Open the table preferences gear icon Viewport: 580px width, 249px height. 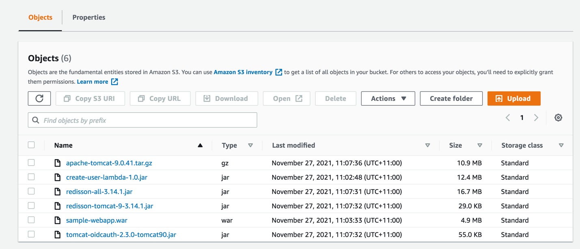tap(558, 118)
